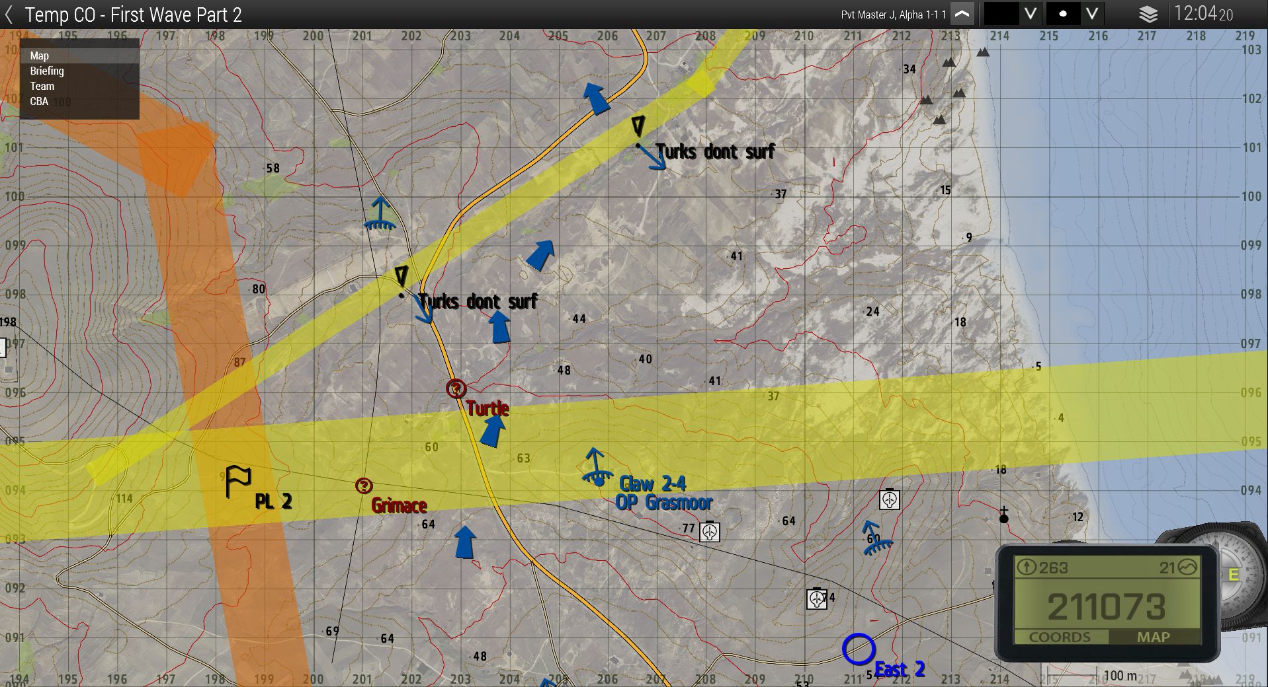Go back using the top-left arrow
Image resolution: width=1268 pixels, height=687 pixels.
click(9, 15)
